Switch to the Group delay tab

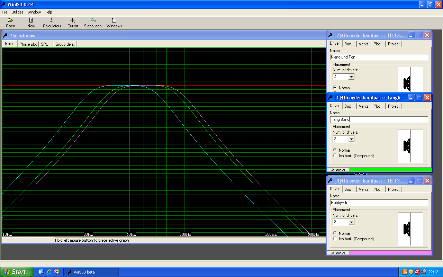pos(65,44)
